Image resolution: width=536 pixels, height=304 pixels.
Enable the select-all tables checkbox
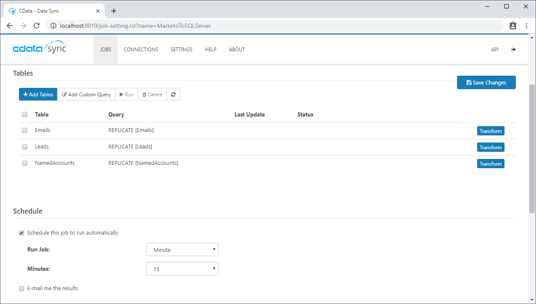click(24, 114)
